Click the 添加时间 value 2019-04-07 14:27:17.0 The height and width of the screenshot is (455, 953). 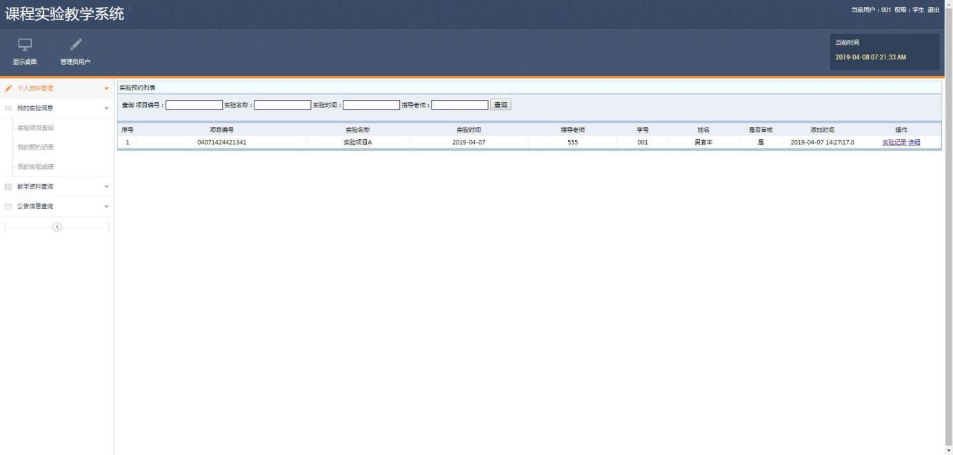(823, 143)
